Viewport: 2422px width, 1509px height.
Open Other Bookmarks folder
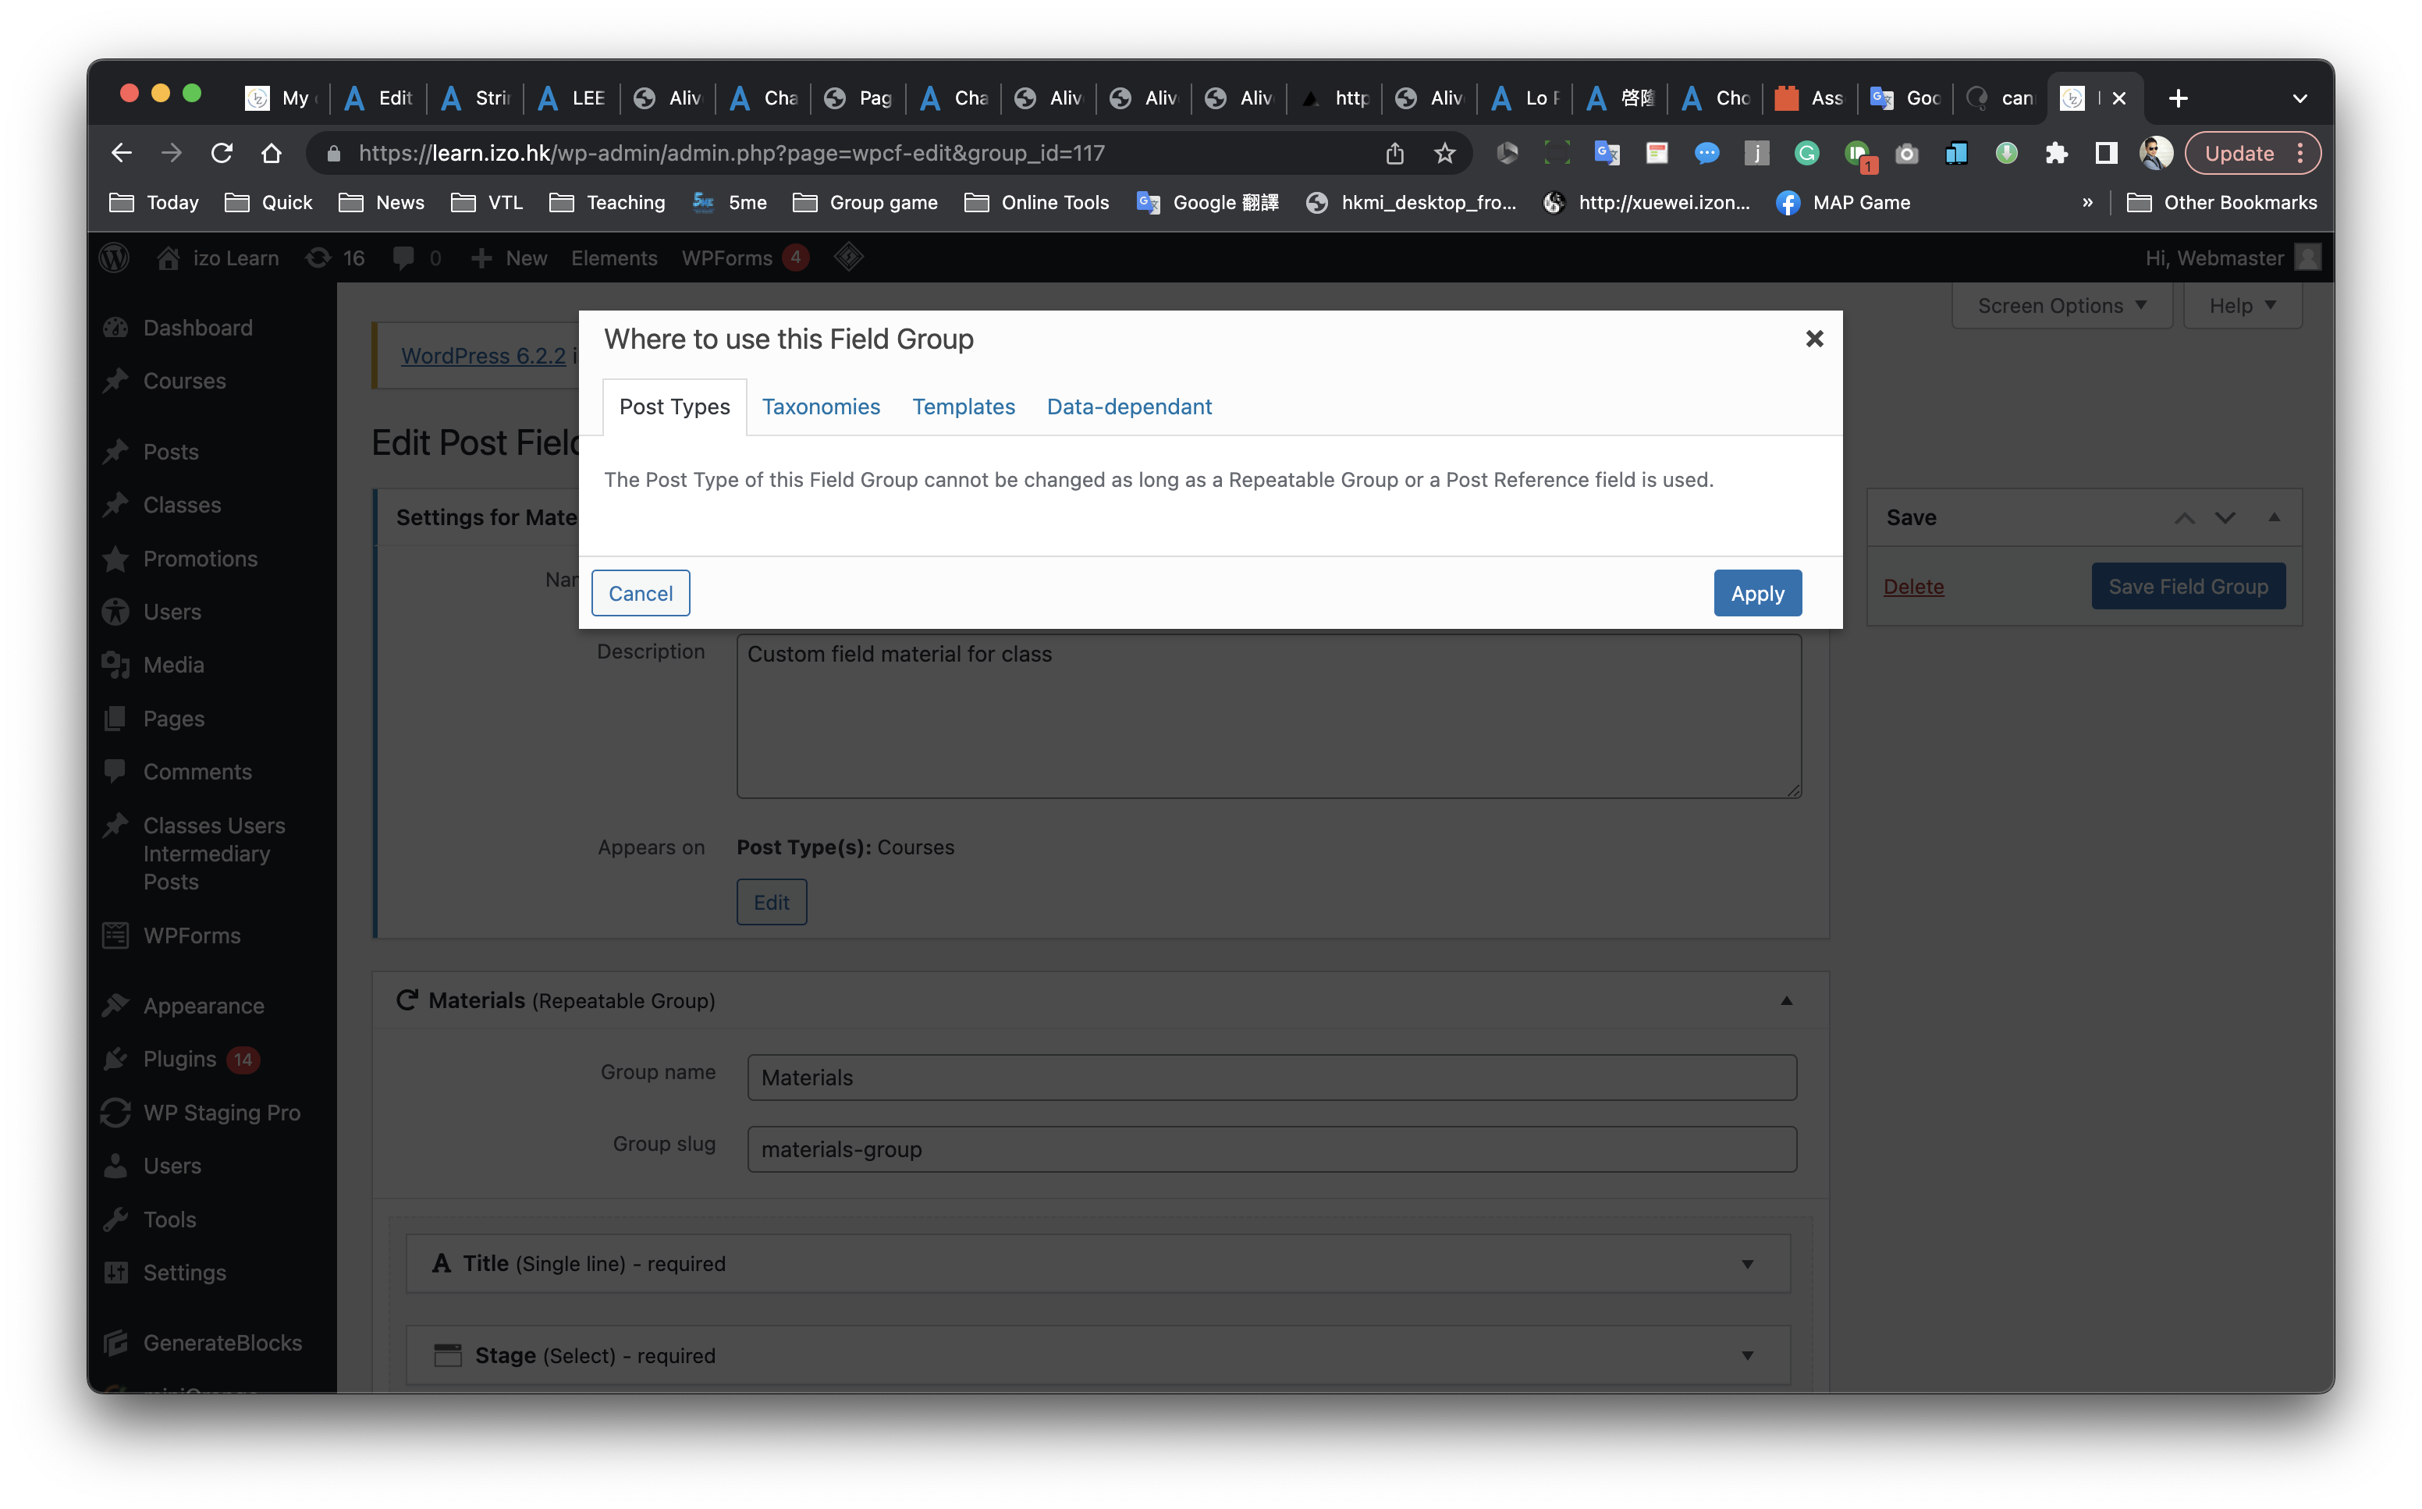click(2221, 203)
